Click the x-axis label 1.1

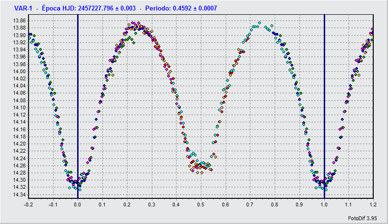click(x=348, y=205)
